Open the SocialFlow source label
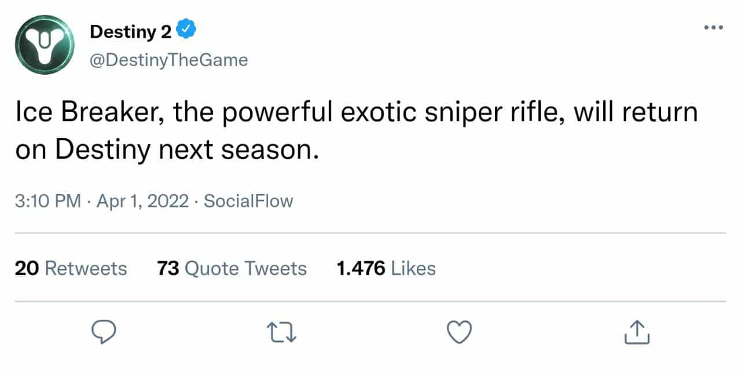 coord(249,202)
